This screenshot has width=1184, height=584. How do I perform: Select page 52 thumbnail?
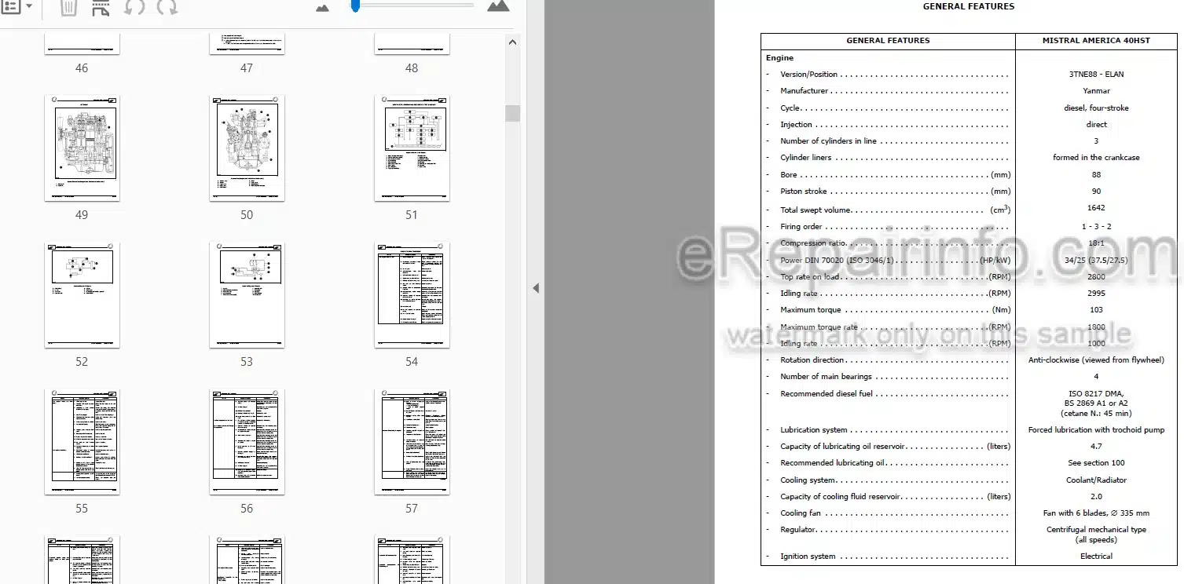(82, 295)
